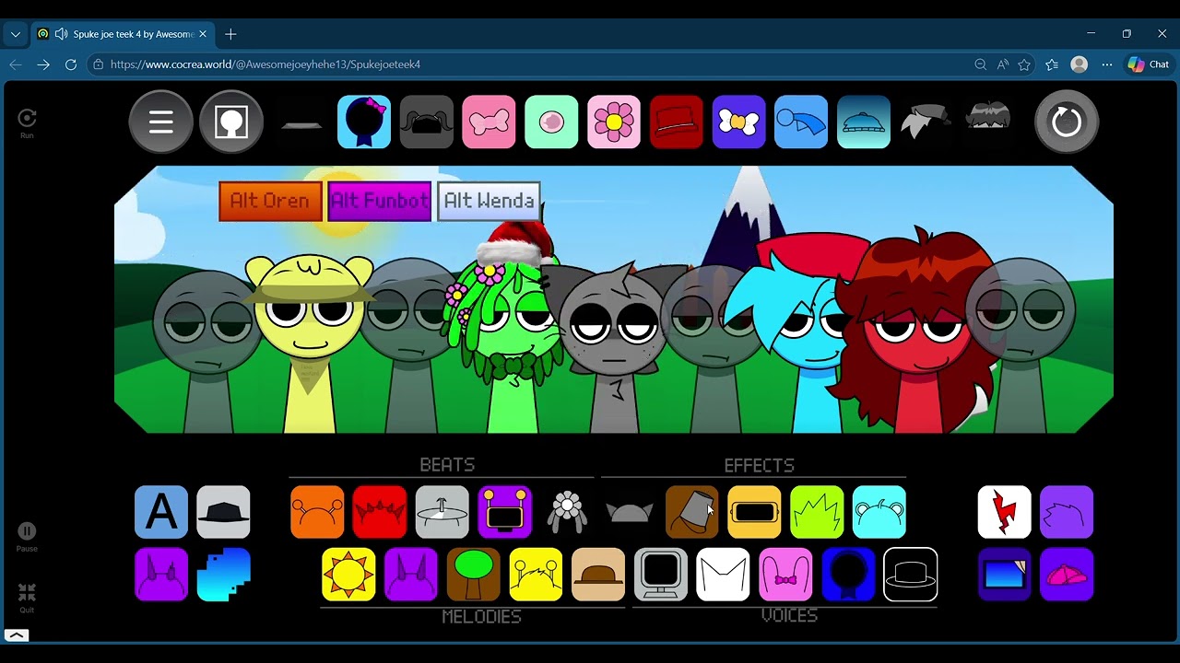Pick the purple spiky hair icon on right
The width and height of the screenshot is (1180, 663).
point(1067,512)
